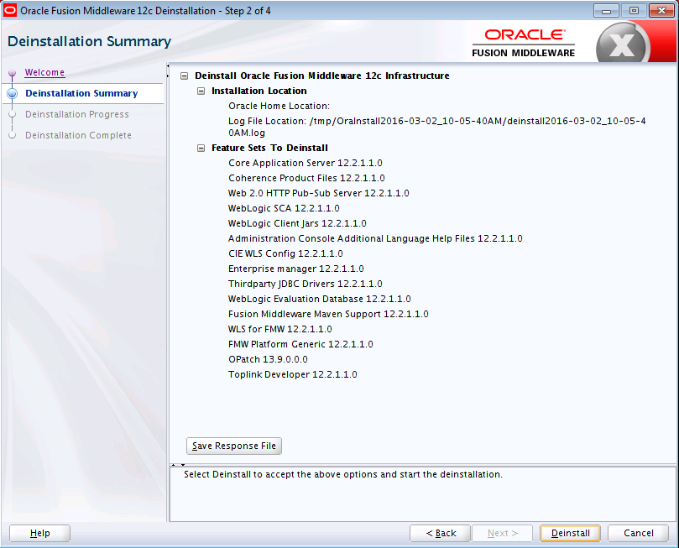Viewport: 679px width, 548px height.
Task: Click the Deinstallation Complete step bullet icon
Action: (12, 135)
